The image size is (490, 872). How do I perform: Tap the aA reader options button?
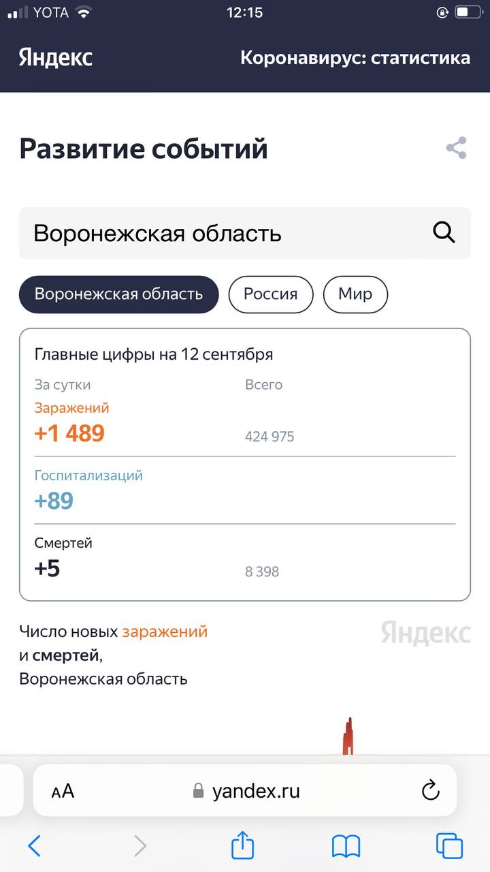[x=63, y=791]
